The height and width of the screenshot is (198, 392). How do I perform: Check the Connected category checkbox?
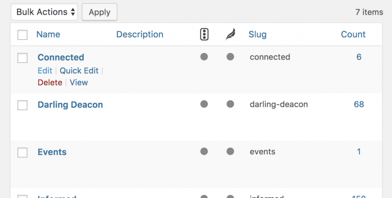click(22, 58)
